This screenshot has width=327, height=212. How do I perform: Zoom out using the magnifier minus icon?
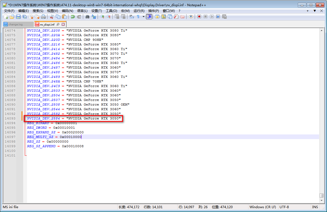click(x=109, y=17)
